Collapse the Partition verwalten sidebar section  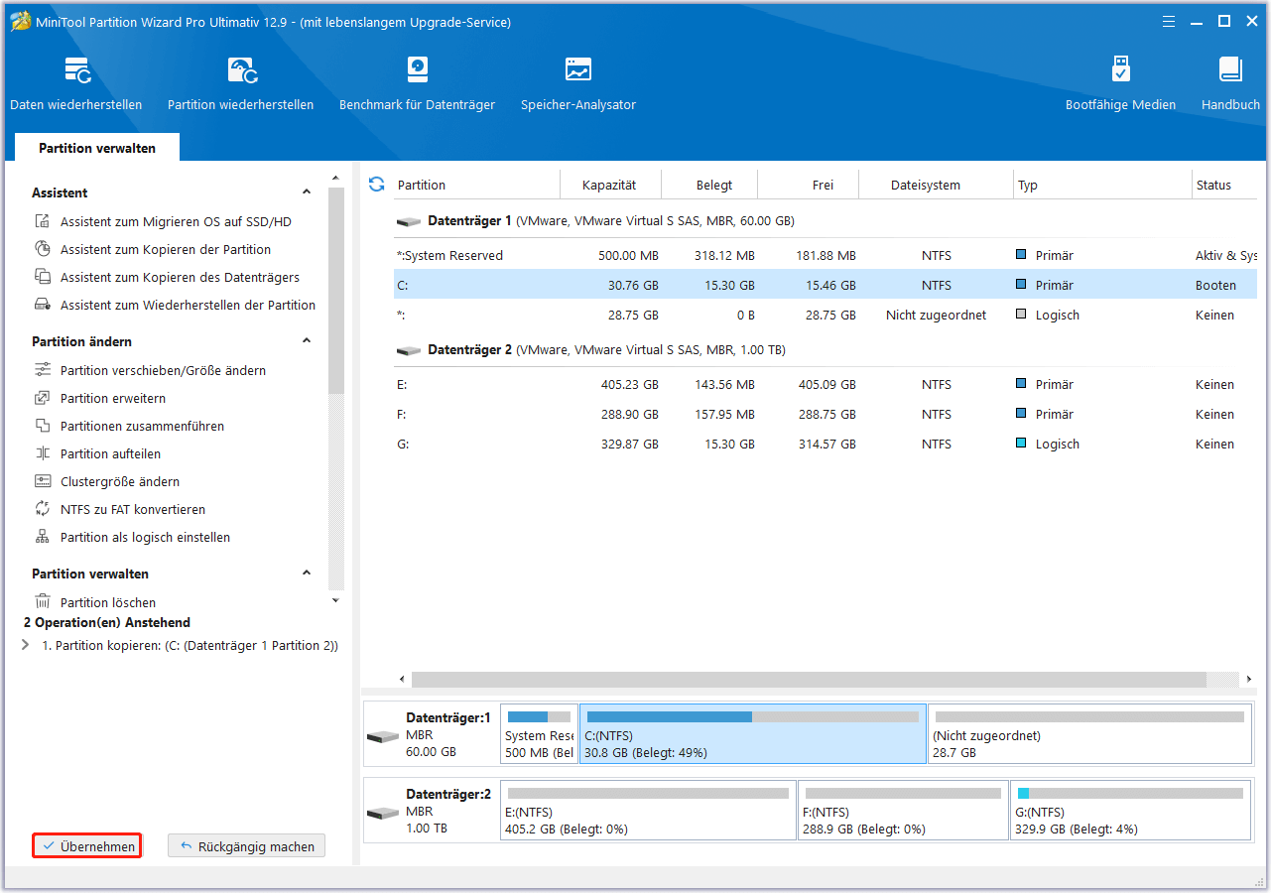click(307, 574)
